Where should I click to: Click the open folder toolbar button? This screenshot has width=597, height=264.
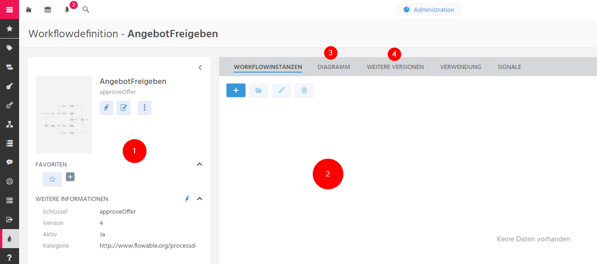point(259,90)
